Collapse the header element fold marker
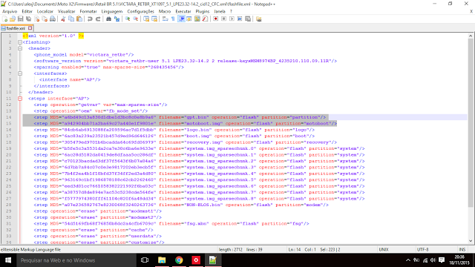475x267 pixels. pos(20,48)
